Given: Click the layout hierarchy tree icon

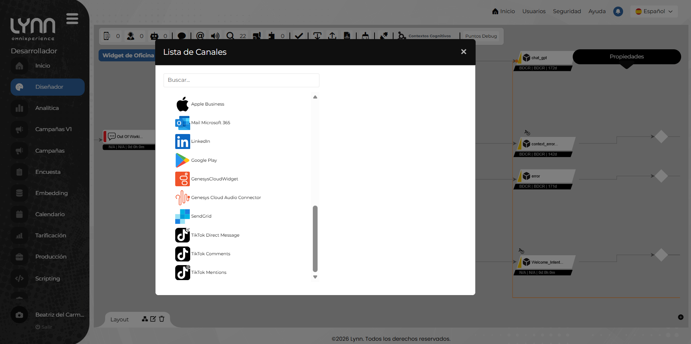Looking at the screenshot, I should (x=145, y=319).
